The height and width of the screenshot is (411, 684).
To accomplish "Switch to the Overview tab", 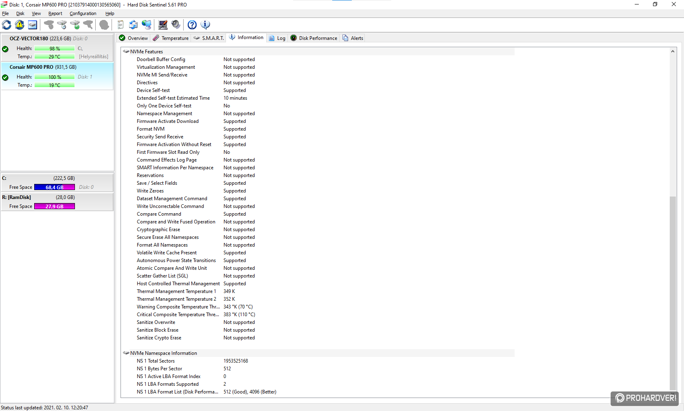I will coord(133,38).
